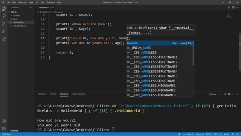This screenshot has height=136, width=241.
Task: Click the errors and warnings status indicator
Action: coord(6,134)
